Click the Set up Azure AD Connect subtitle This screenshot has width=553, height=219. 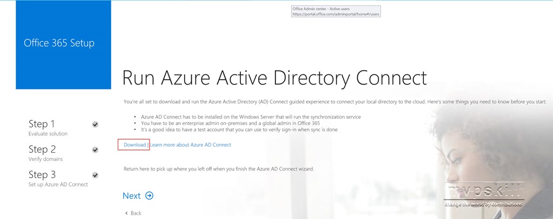pyautogui.click(x=58, y=184)
